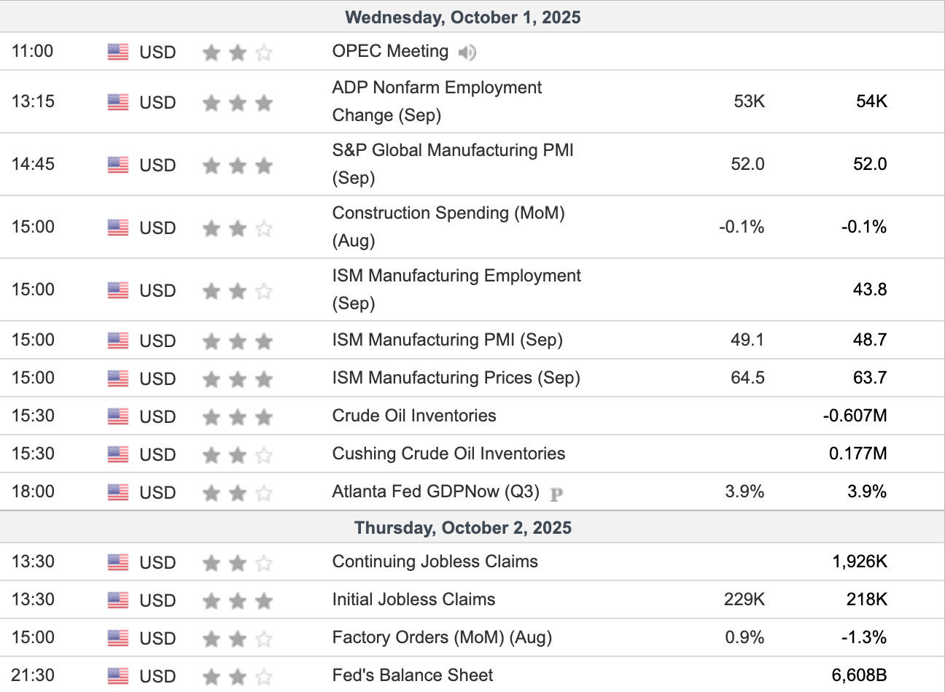Select the ISM Manufacturing Prices (Sep) event
Image resolution: width=945 pixels, height=692 pixels.
tap(456, 378)
